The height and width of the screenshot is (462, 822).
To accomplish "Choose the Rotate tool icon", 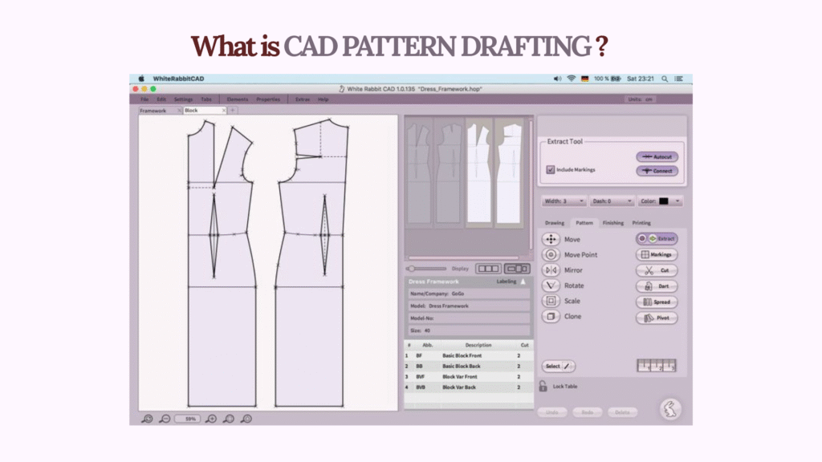I will coord(551,286).
